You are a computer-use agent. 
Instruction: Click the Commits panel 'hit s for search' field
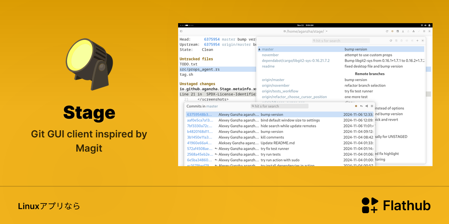coord(280,106)
